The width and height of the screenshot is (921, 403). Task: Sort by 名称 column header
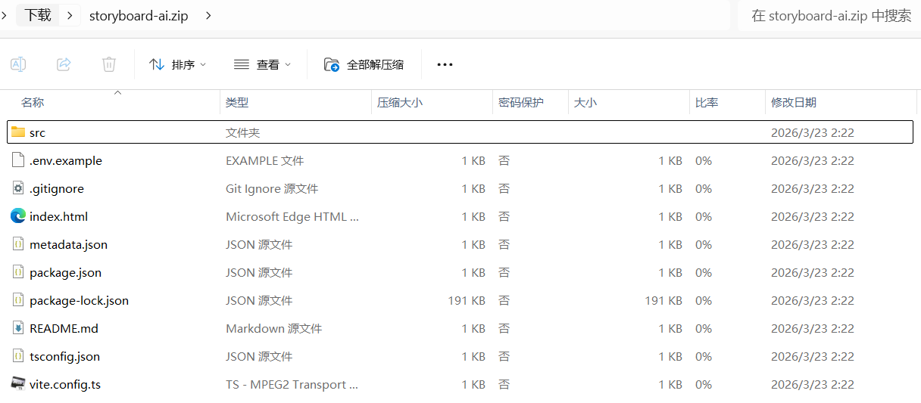click(x=33, y=102)
